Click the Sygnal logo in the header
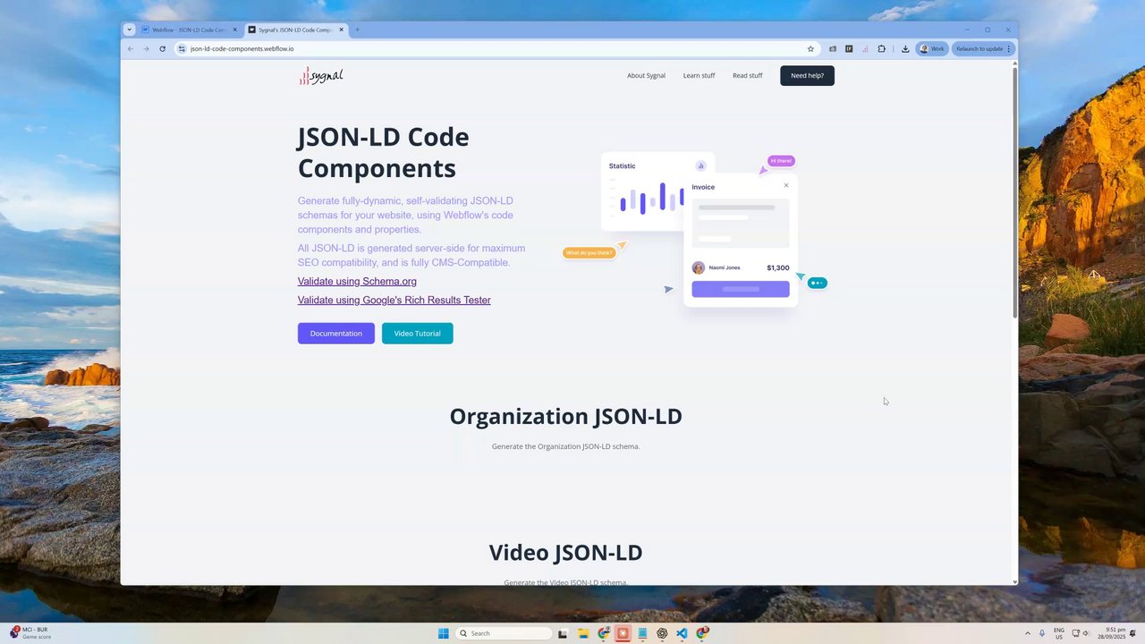Screen dimensions: 1145x644 pos(321,76)
